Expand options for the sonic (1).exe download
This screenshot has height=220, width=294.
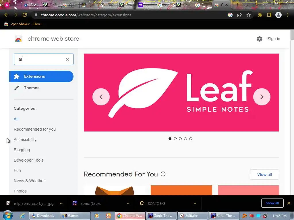128,204
